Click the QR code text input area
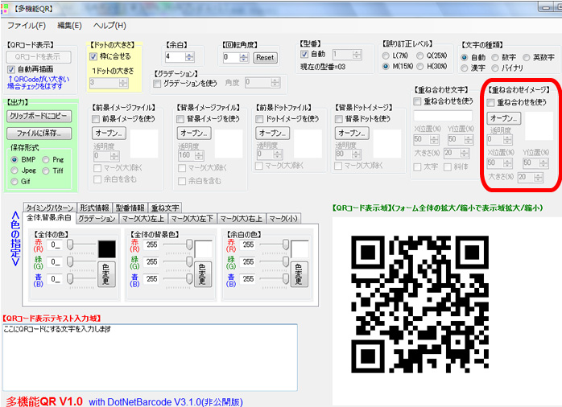 (151, 358)
